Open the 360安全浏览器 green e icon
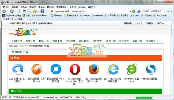This screenshot has height=100, width=174. 132,69
